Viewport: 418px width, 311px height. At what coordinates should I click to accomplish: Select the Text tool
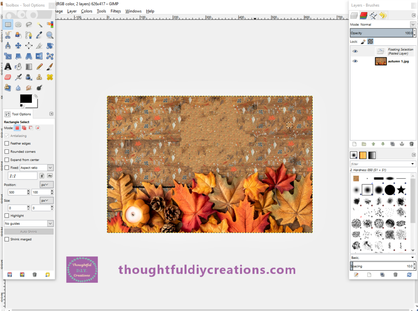click(x=8, y=66)
